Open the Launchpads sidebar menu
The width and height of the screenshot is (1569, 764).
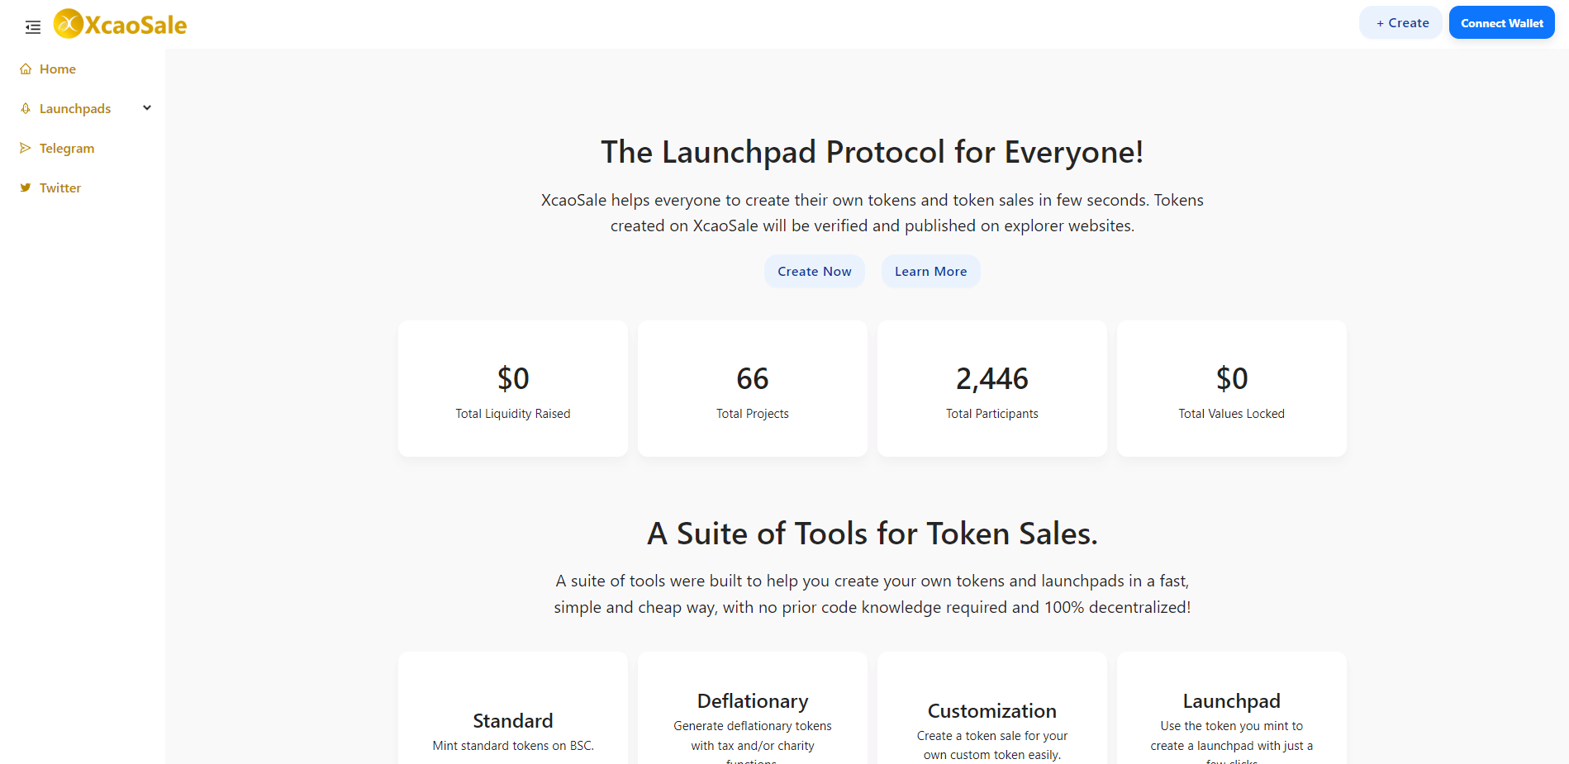83,109
